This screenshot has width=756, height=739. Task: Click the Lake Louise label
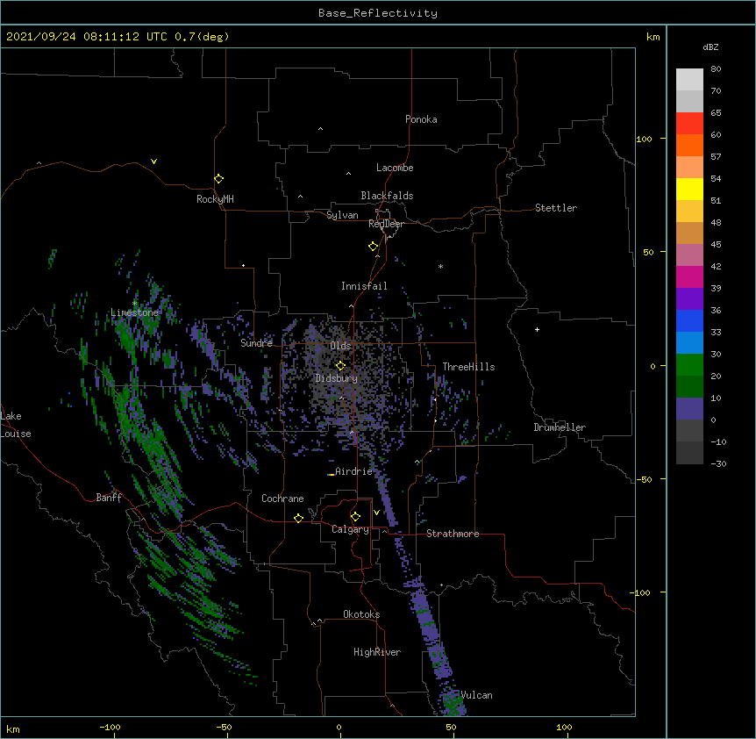[14, 425]
